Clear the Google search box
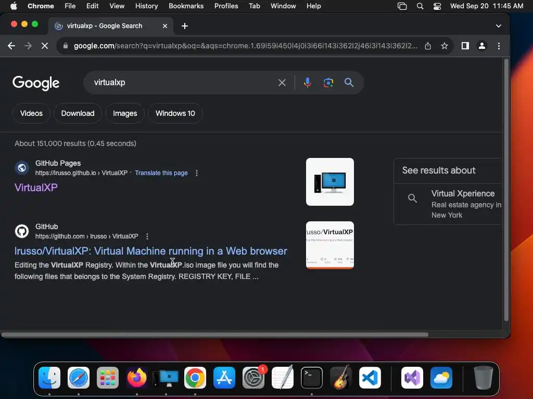The height and width of the screenshot is (399, 533). 282,83
